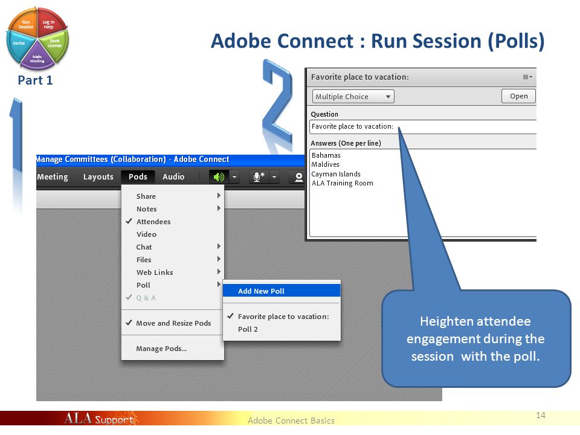This screenshot has width=580, height=435.
Task: Click the poll Question input field
Action: pos(423,126)
